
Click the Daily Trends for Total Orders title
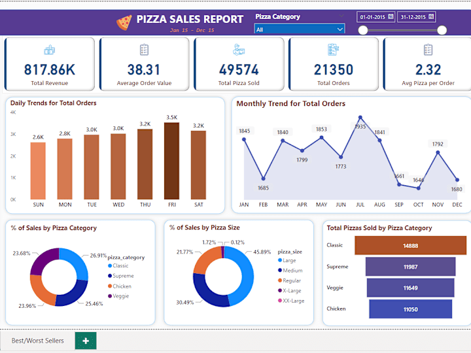pyautogui.click(x=53, y=103)
